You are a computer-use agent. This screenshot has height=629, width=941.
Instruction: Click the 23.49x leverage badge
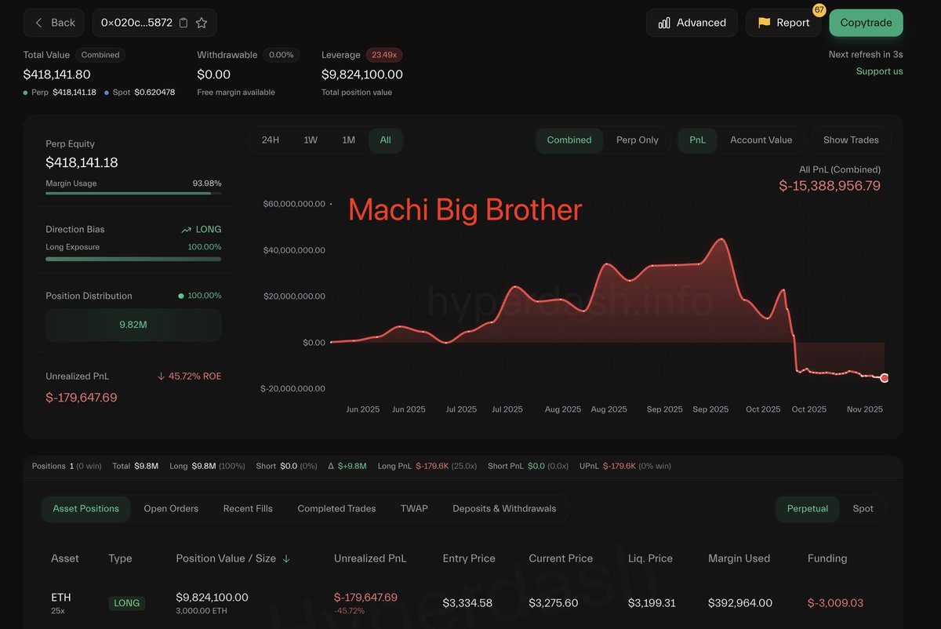(x=384, y=55)
